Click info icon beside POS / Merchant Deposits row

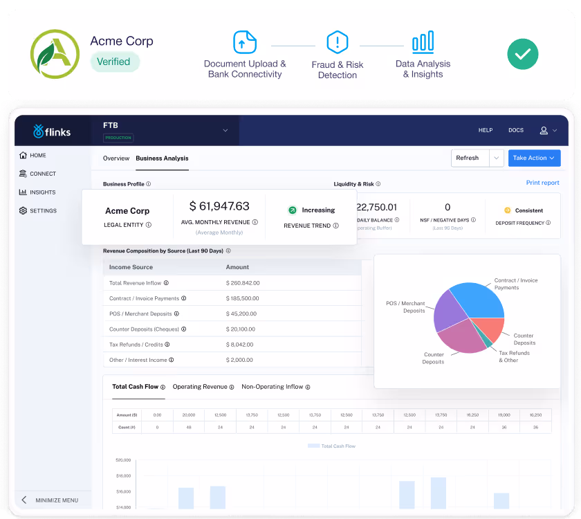[176, 313]
